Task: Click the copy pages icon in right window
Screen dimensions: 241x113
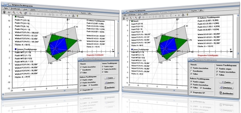Action: pyautogui.click(x=171, y=15)
